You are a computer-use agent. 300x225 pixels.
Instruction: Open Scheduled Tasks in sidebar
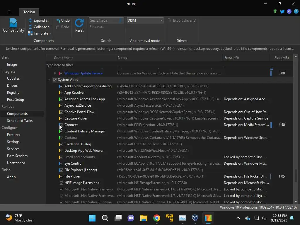coord(20,121)
